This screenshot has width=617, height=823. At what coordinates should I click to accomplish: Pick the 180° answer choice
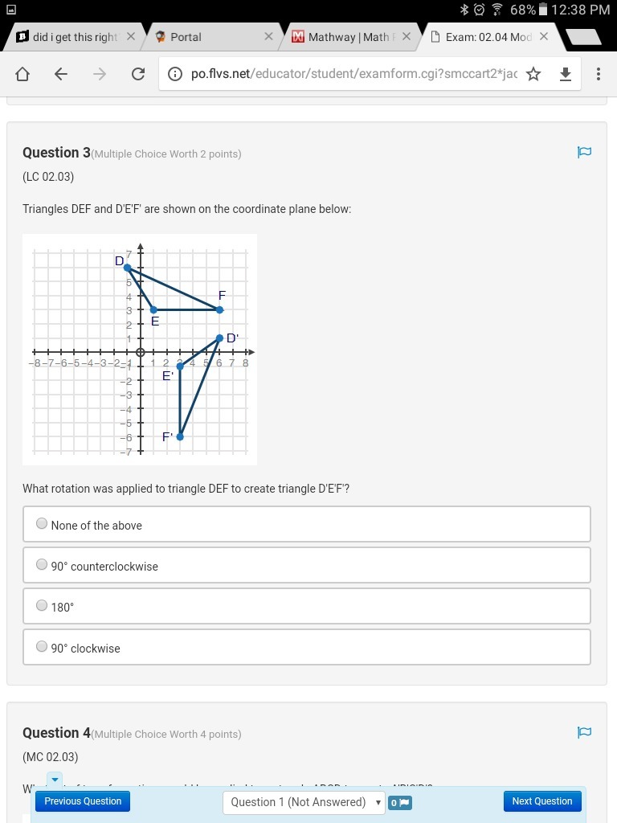[x=42, y=607]
